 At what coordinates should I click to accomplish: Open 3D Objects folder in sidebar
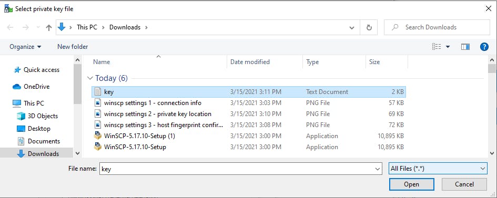point(43,116)
